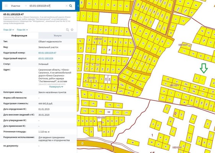Select text Земельный участок

(x=49, y=47)
